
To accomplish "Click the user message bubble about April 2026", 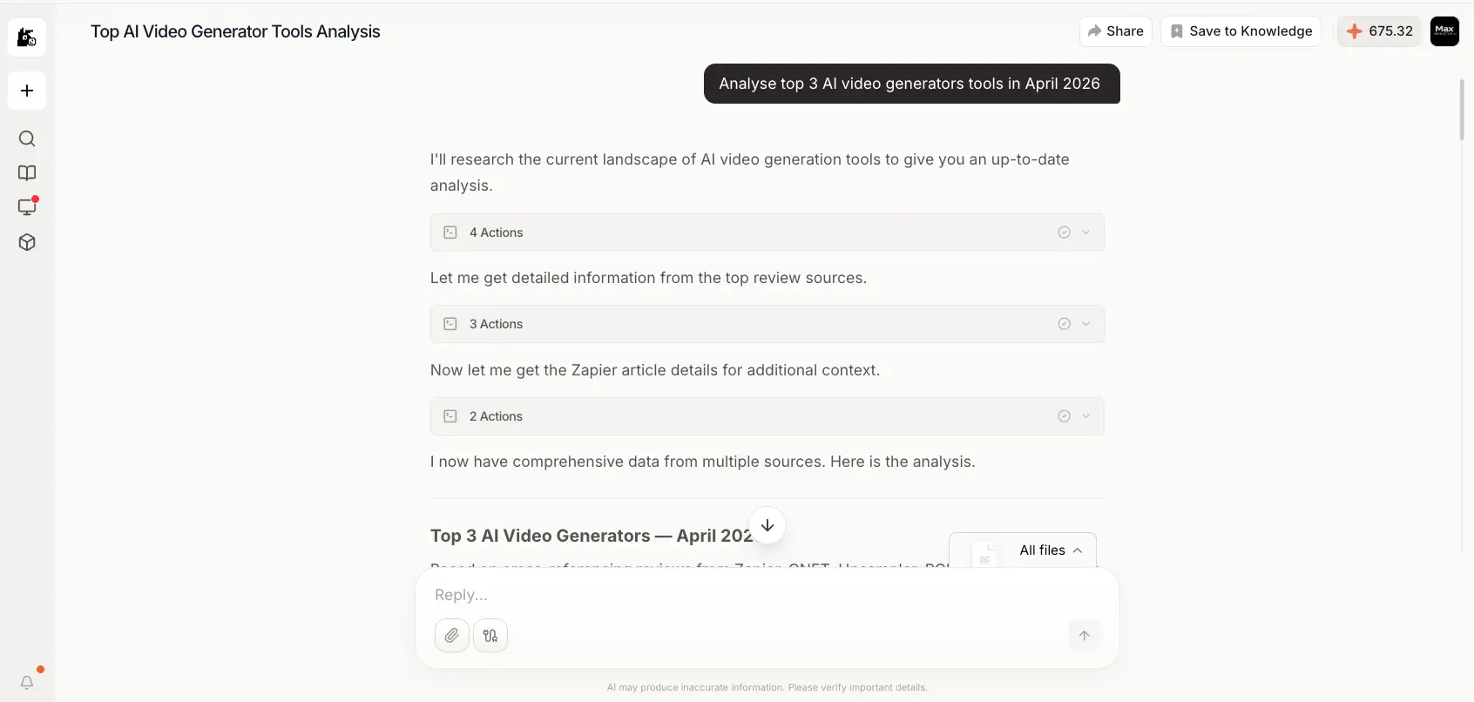I will click(x=912, y=84).
